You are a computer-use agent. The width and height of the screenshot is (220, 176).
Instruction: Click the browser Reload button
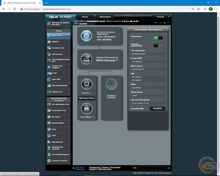pyautogui.click(x=15, y=9)
